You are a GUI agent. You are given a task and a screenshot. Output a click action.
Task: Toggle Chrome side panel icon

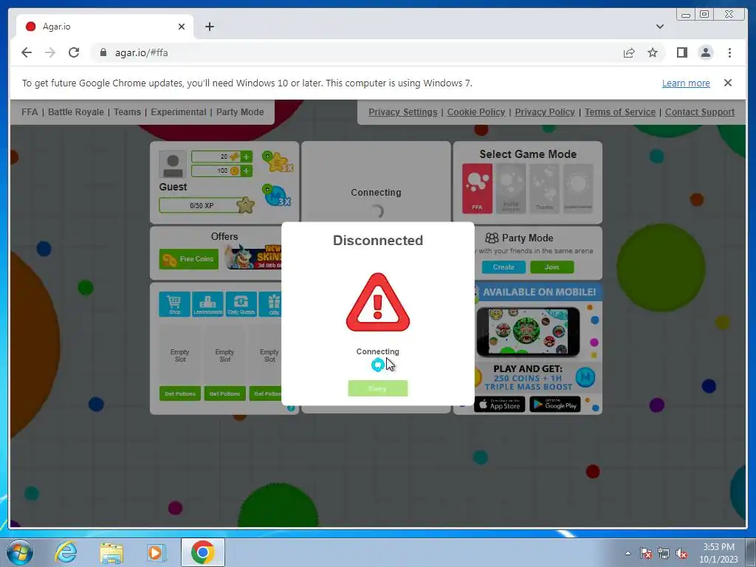[x=681, y=52]
